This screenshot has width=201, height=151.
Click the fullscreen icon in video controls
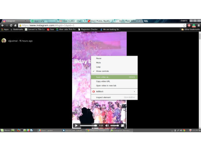(x=123, y=125)
